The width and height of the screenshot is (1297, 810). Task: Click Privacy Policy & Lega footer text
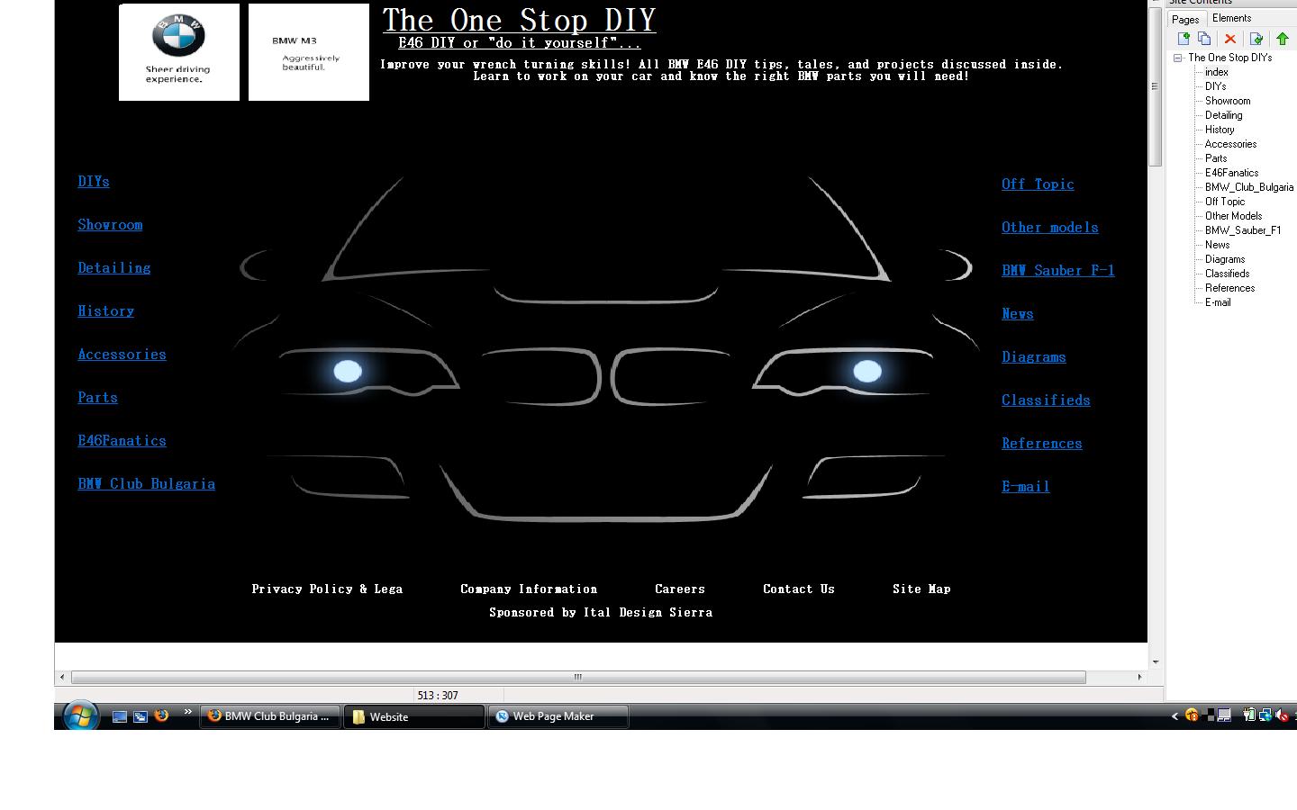coord(327,589)
